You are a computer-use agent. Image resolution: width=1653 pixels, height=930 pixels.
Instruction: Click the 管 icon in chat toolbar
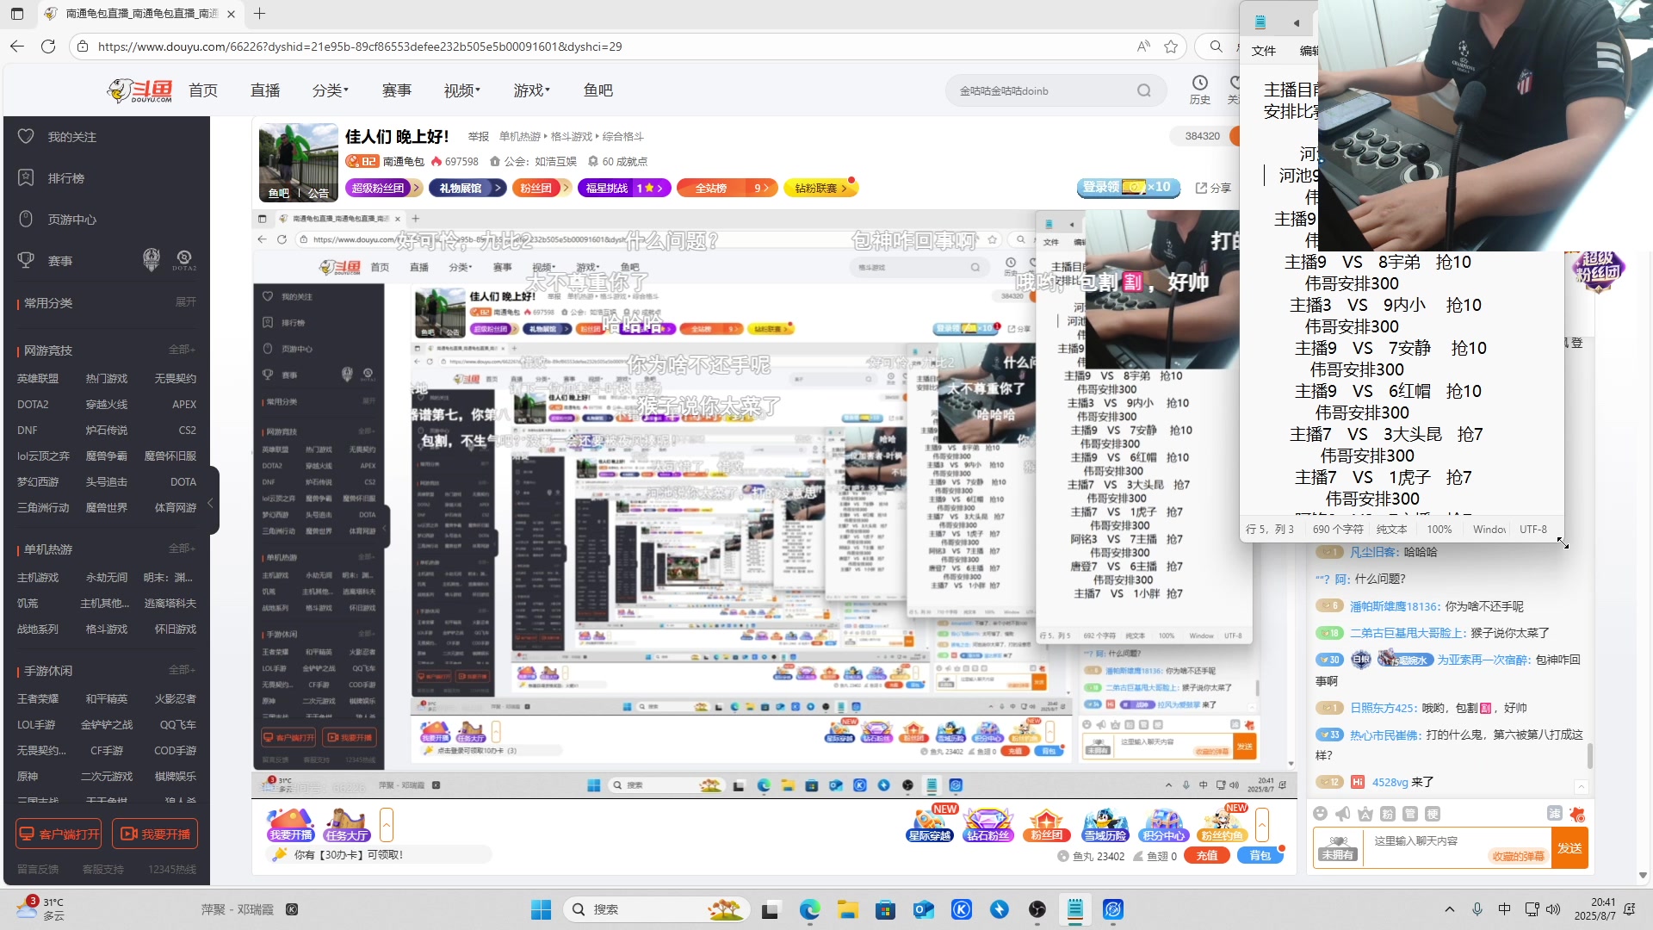[1410, 814]
